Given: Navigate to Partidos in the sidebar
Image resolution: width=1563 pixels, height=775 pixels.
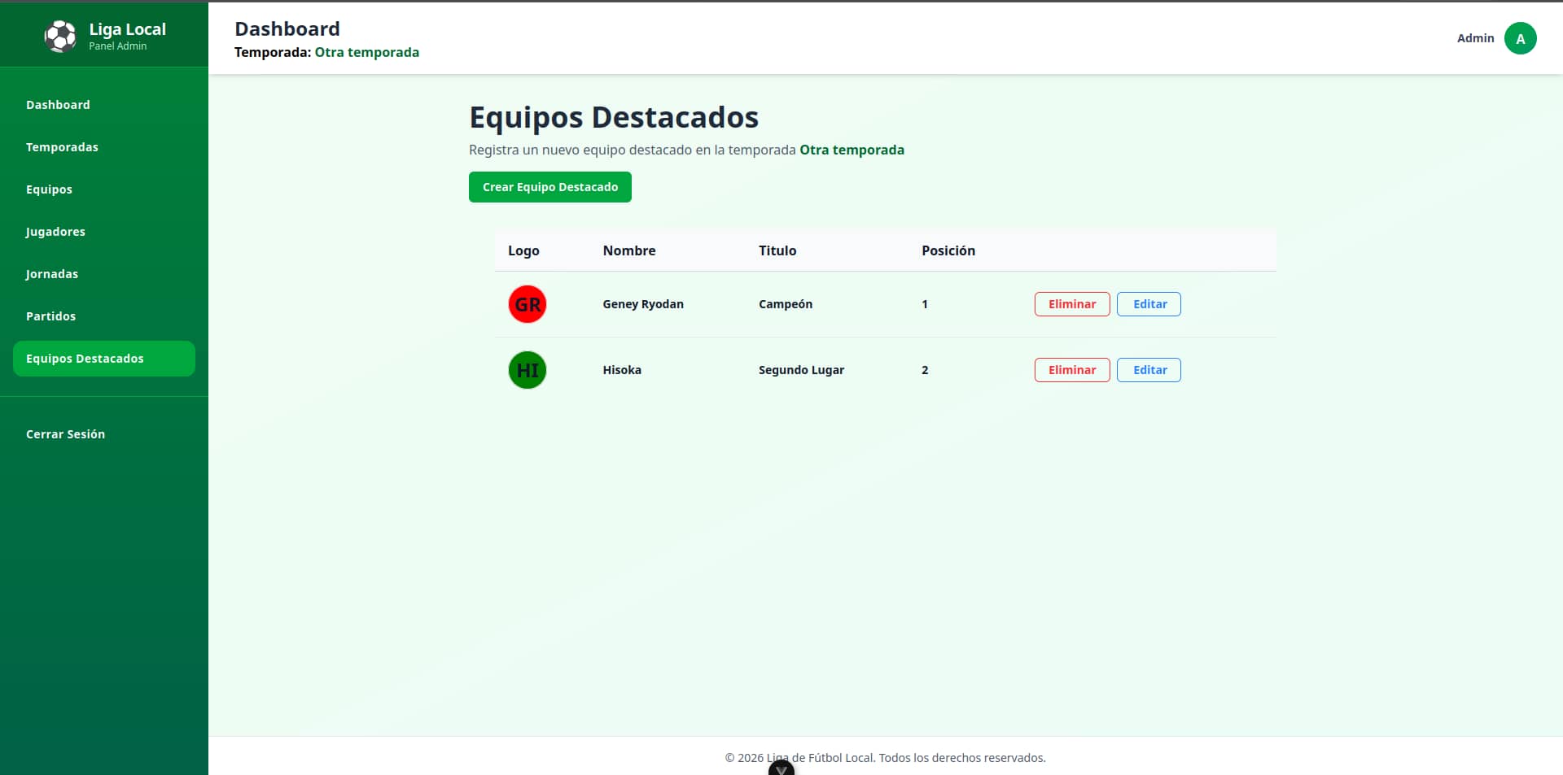Looking at the screenshot, I should [x=104, y=316].
